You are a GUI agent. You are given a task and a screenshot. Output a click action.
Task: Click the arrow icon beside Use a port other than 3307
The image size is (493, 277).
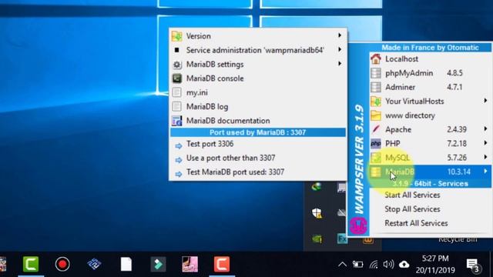click(178, 160)
